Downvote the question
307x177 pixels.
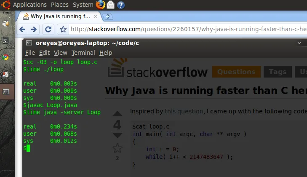117,135
